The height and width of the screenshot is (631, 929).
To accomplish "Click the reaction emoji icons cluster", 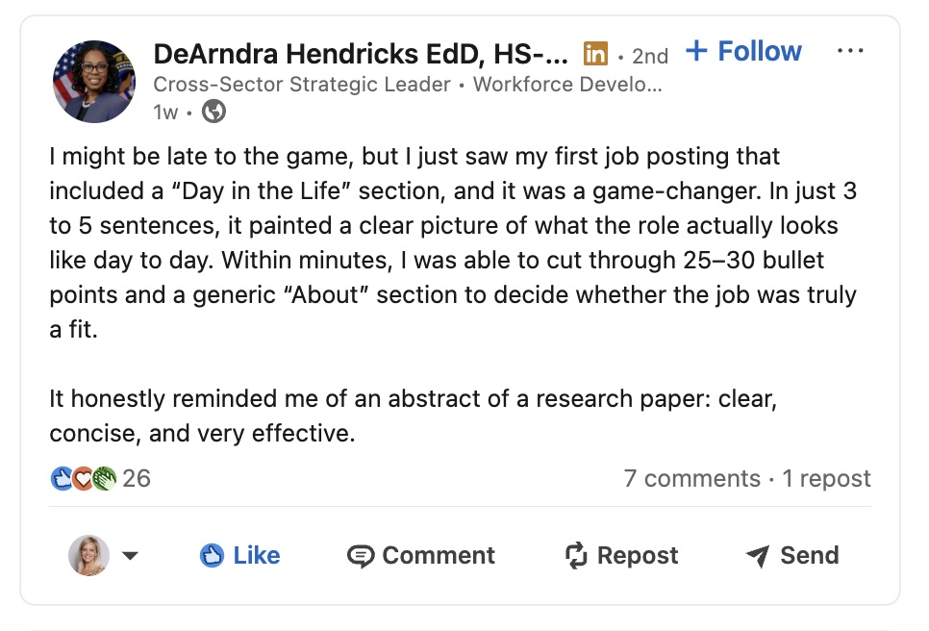I will click(x=84, y=478).
